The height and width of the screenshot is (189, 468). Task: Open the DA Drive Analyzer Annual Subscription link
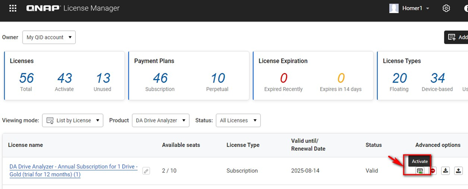[x=73, y=170]
